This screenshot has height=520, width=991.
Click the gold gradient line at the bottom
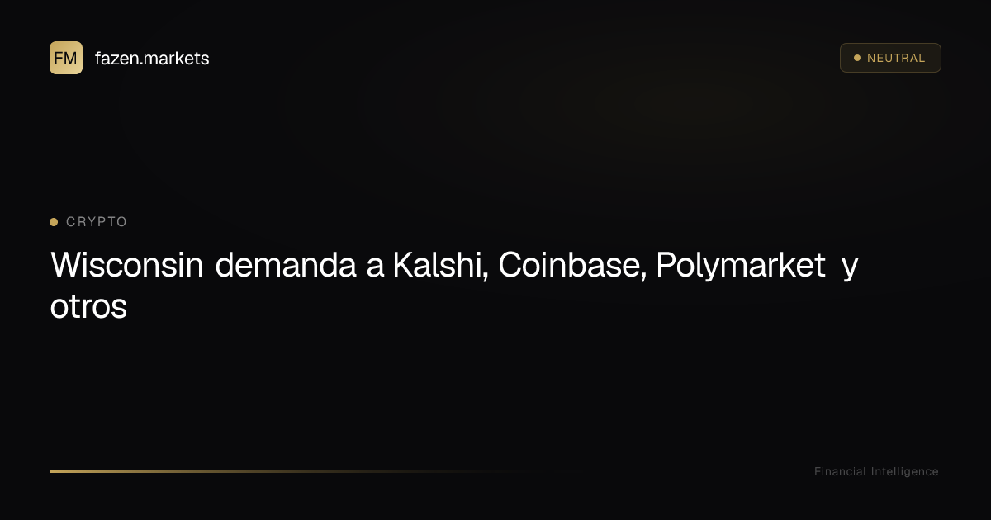tap(289, 471)
